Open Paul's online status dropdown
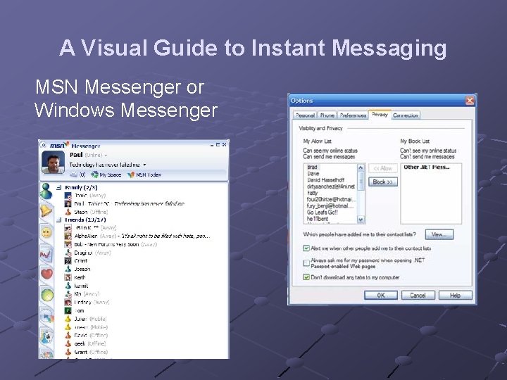 [106, 156]
